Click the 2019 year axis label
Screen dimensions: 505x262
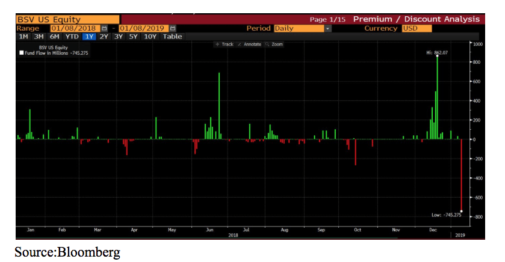tap(460, 236)
